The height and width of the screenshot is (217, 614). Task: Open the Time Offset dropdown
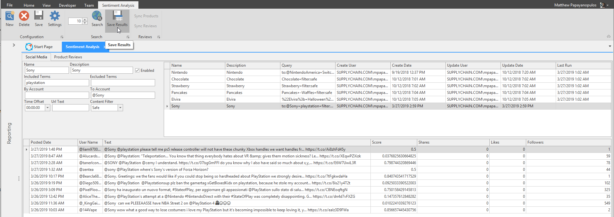[47, 108]
